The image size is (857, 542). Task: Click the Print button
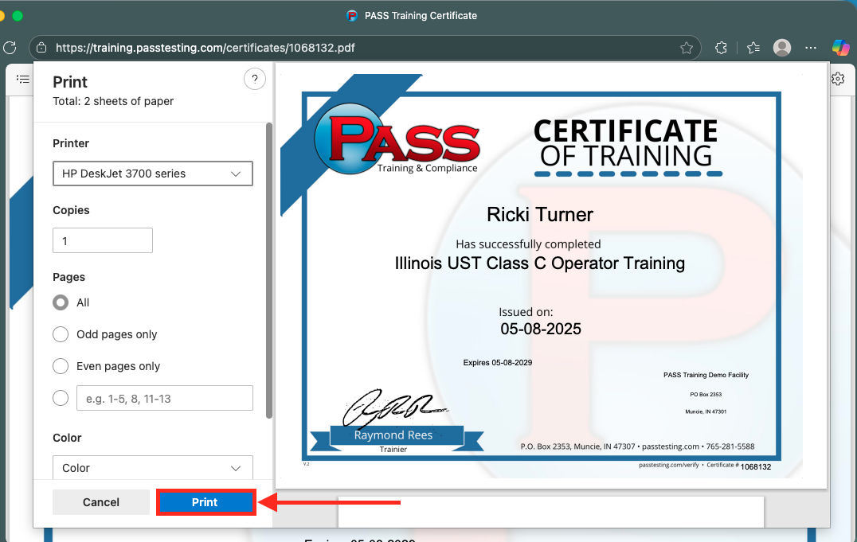pyautogui.click(x=205, y=502)
